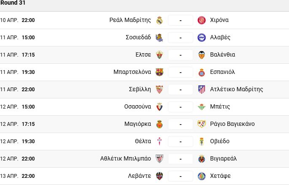
Task: Click the Espanyol club crest
Action: [x=201, y=72]
